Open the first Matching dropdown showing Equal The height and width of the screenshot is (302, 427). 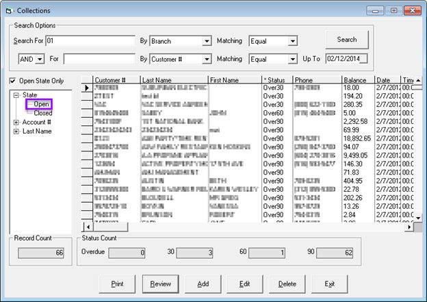292,41
